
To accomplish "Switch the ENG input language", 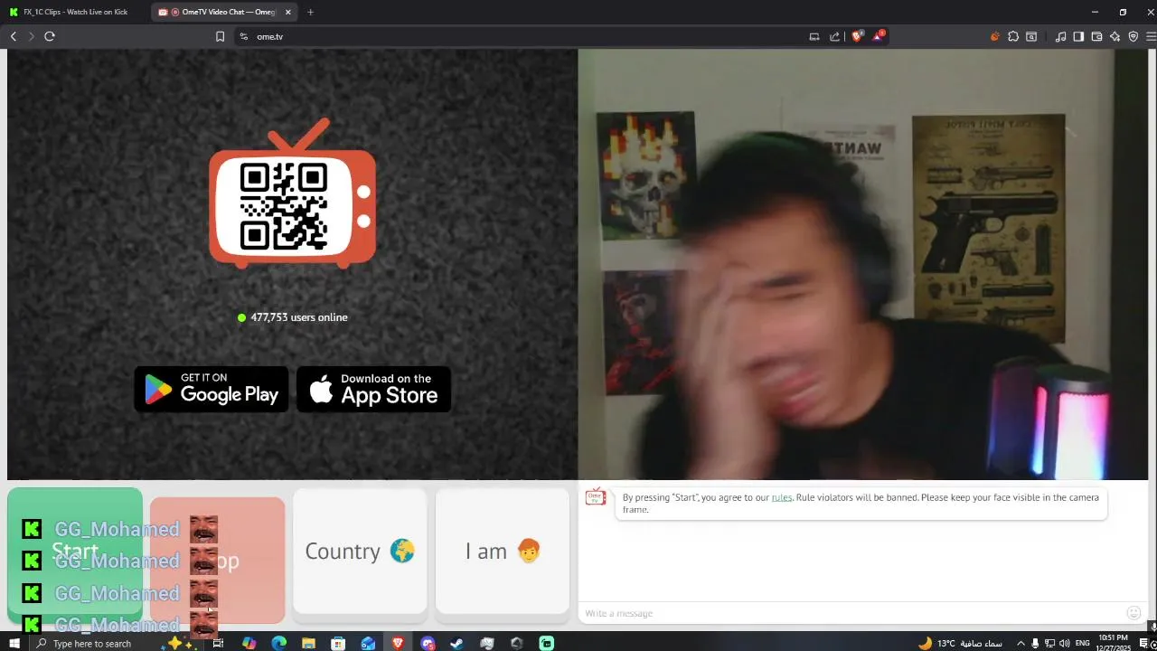I will click(1082, 643).
